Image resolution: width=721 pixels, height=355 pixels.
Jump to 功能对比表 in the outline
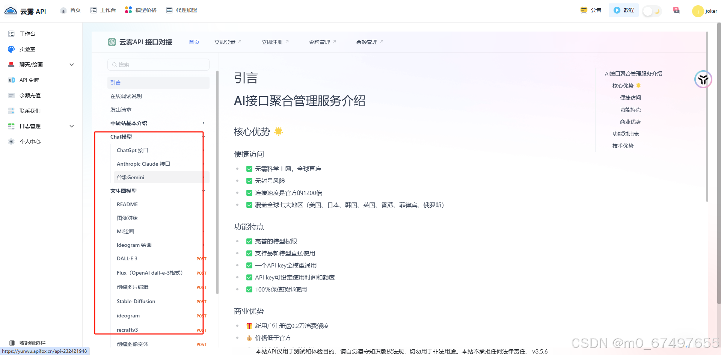pos(626,134)
